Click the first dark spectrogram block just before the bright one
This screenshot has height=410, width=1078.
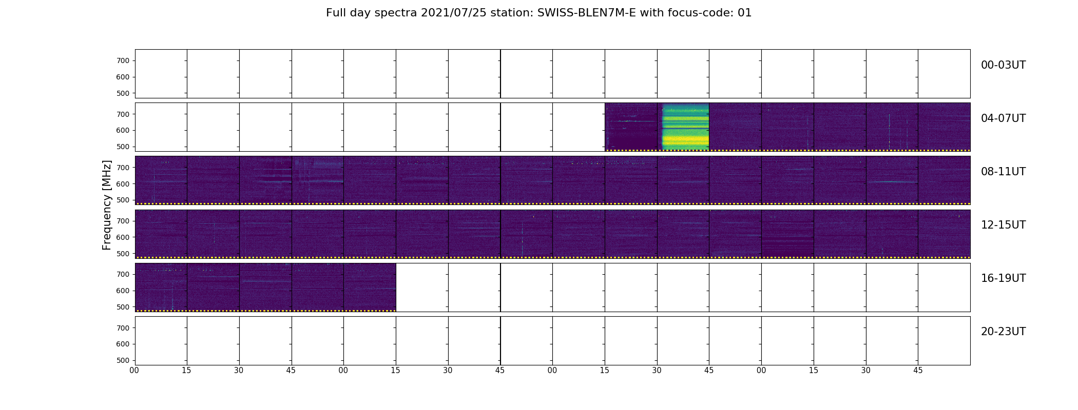click(631, 127)
